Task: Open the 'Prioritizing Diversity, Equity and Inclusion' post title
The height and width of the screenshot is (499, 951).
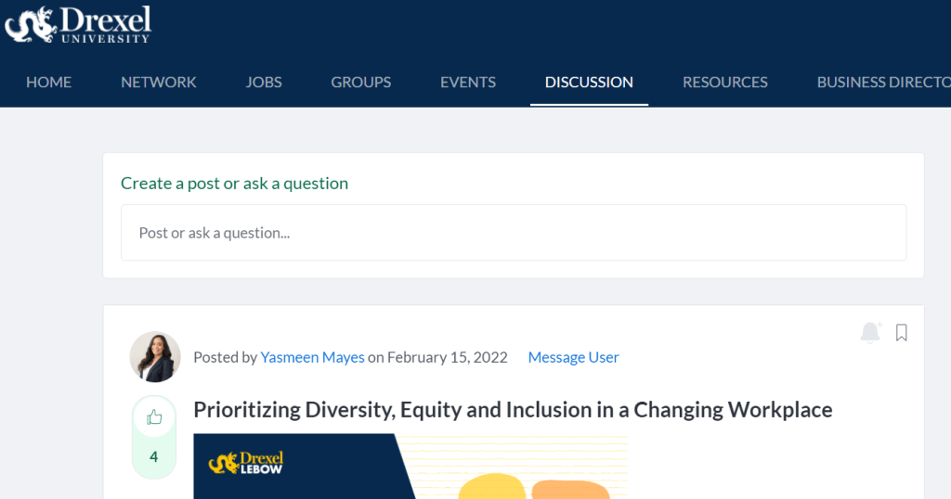Action: pyautogui.click(x=513, y=409)
